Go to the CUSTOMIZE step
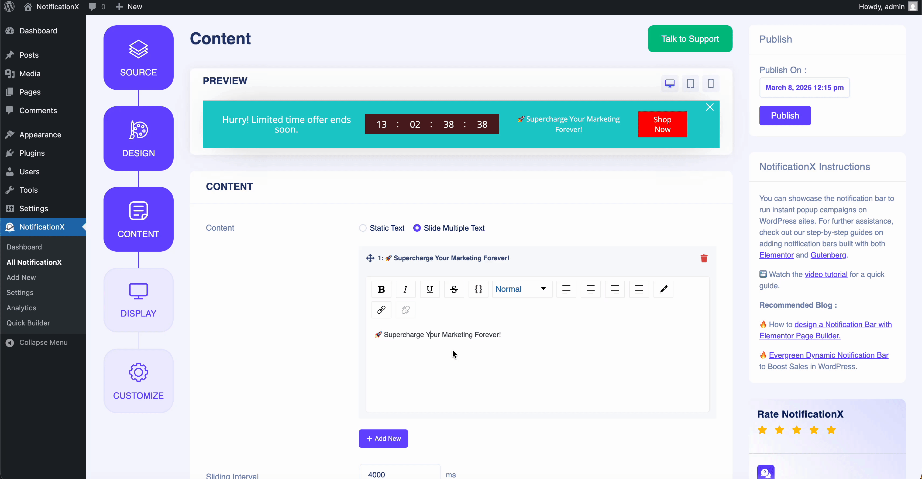Viewport: 922px width, 479px height. 138,381
